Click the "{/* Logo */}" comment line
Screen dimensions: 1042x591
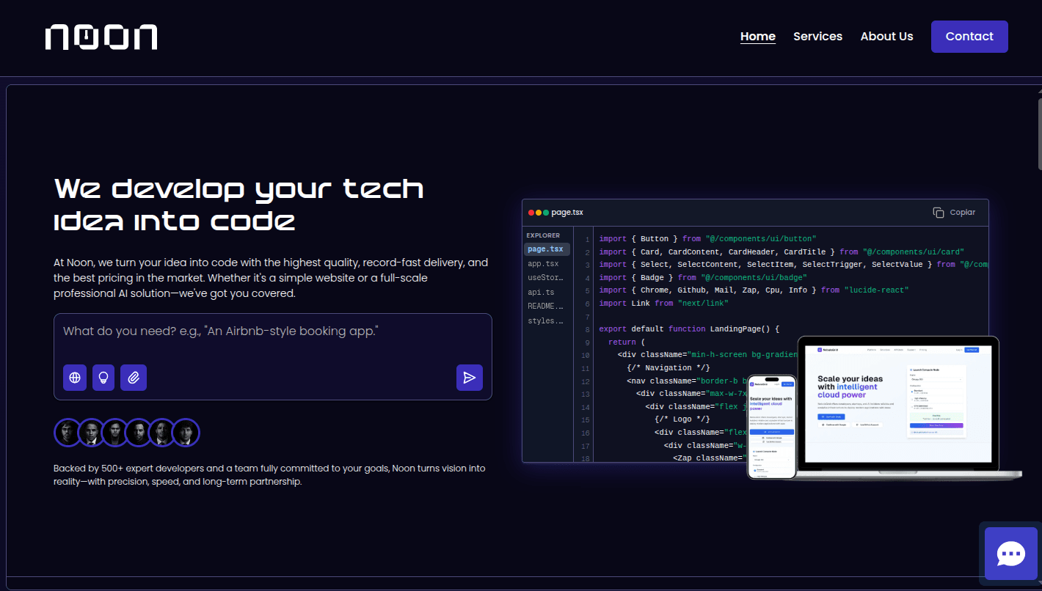click(682, 419)
